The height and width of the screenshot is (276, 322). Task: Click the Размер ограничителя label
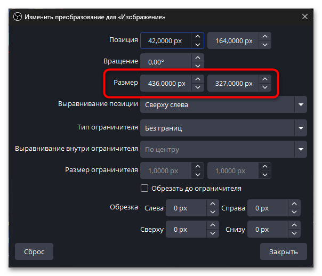101,170
